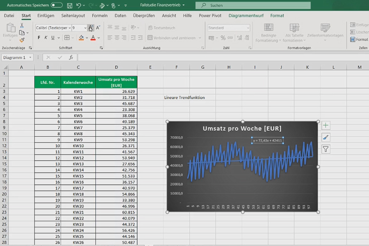
Task: Switch to the Diagrammentwurf tab
Action: [x=246, y=15]
